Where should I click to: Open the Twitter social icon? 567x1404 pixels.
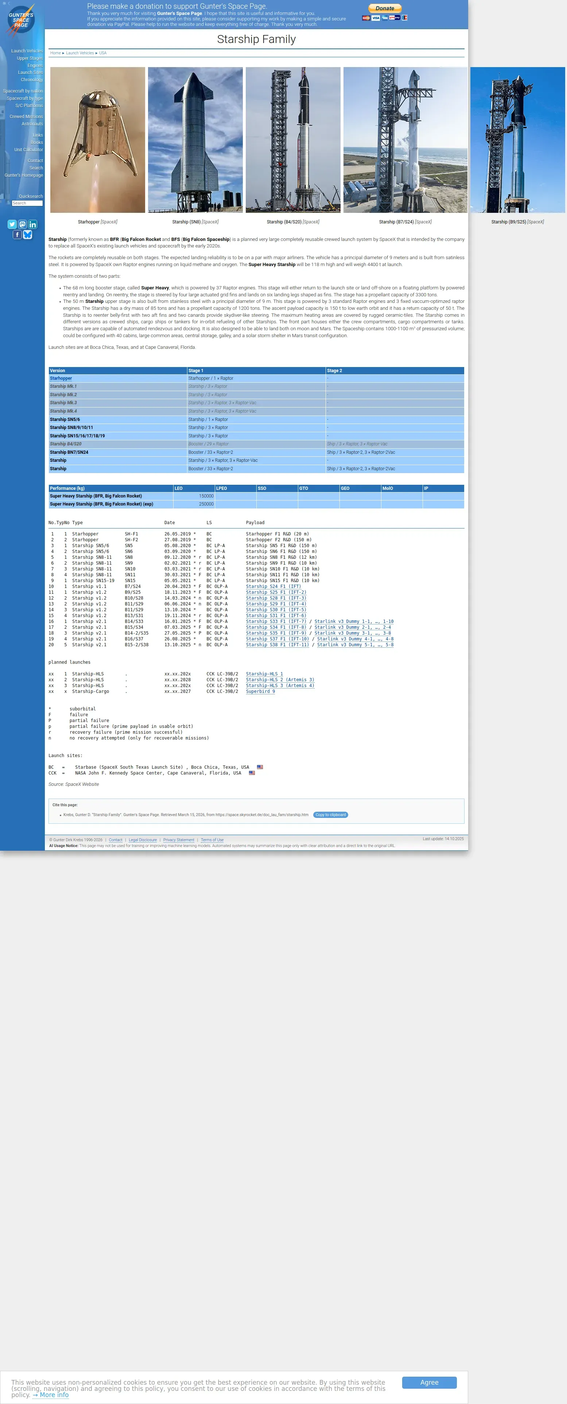[x=12, y=224]
